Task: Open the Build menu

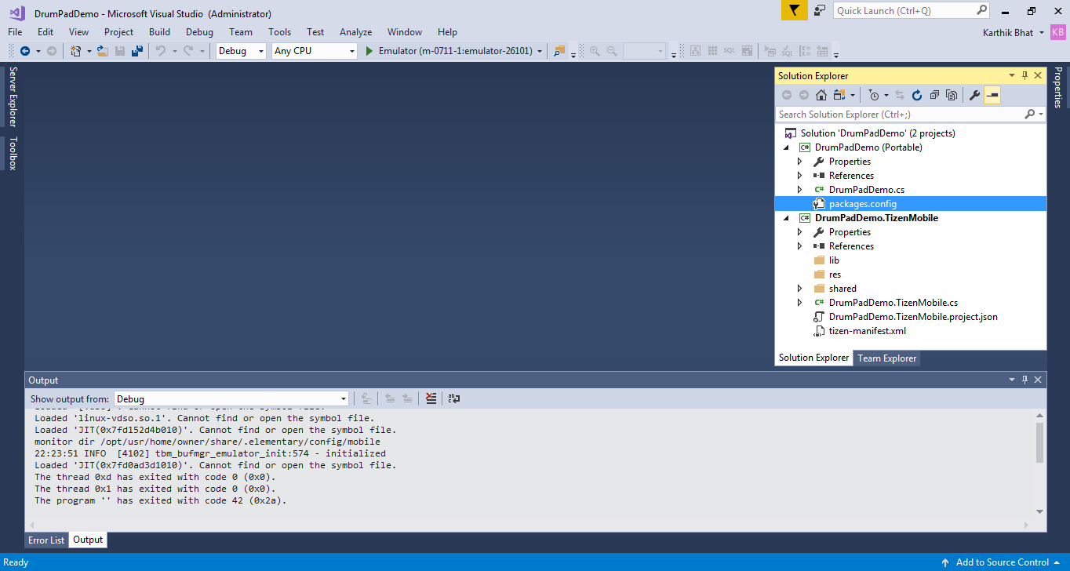Action: (159, 32)
